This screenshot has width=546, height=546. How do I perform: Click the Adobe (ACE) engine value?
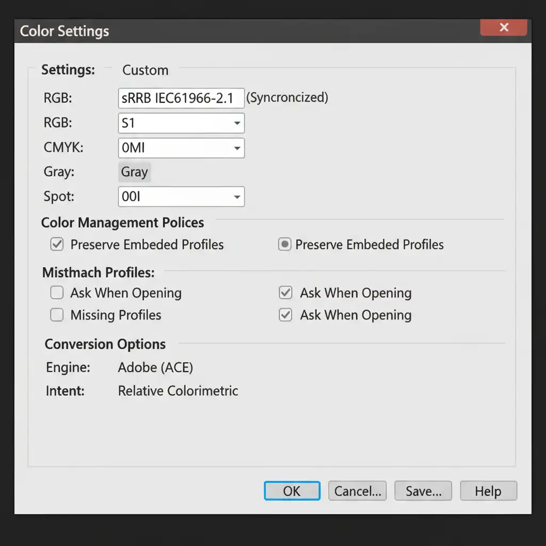click(155, 367)
